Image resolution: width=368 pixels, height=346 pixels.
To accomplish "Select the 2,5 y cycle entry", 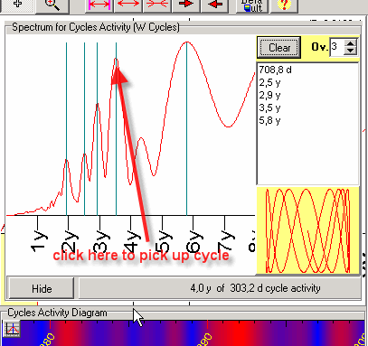I will click(x=269, y=82).
